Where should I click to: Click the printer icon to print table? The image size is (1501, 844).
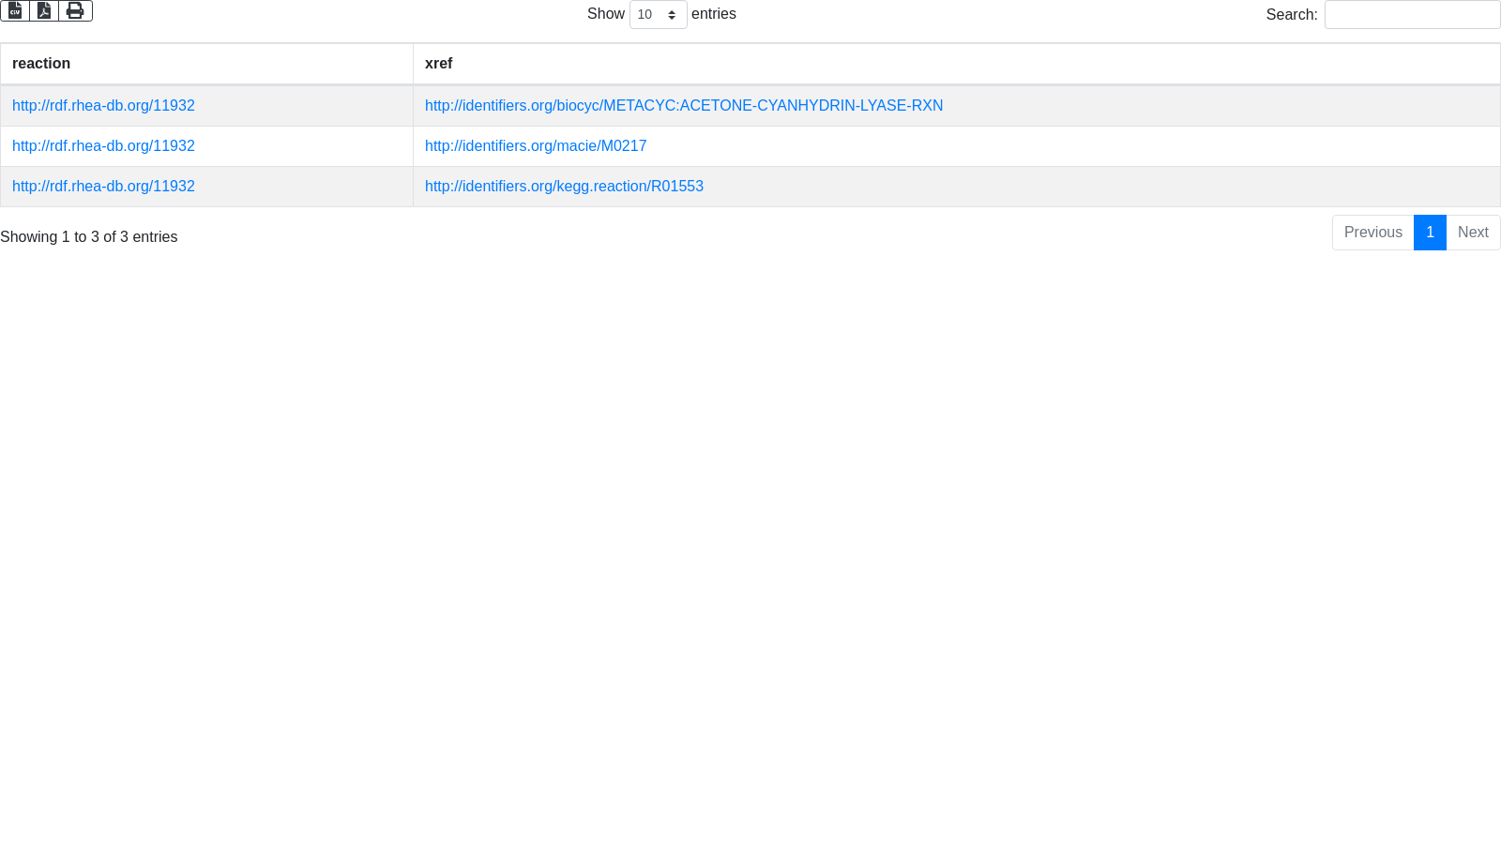(x=75, y=10)
